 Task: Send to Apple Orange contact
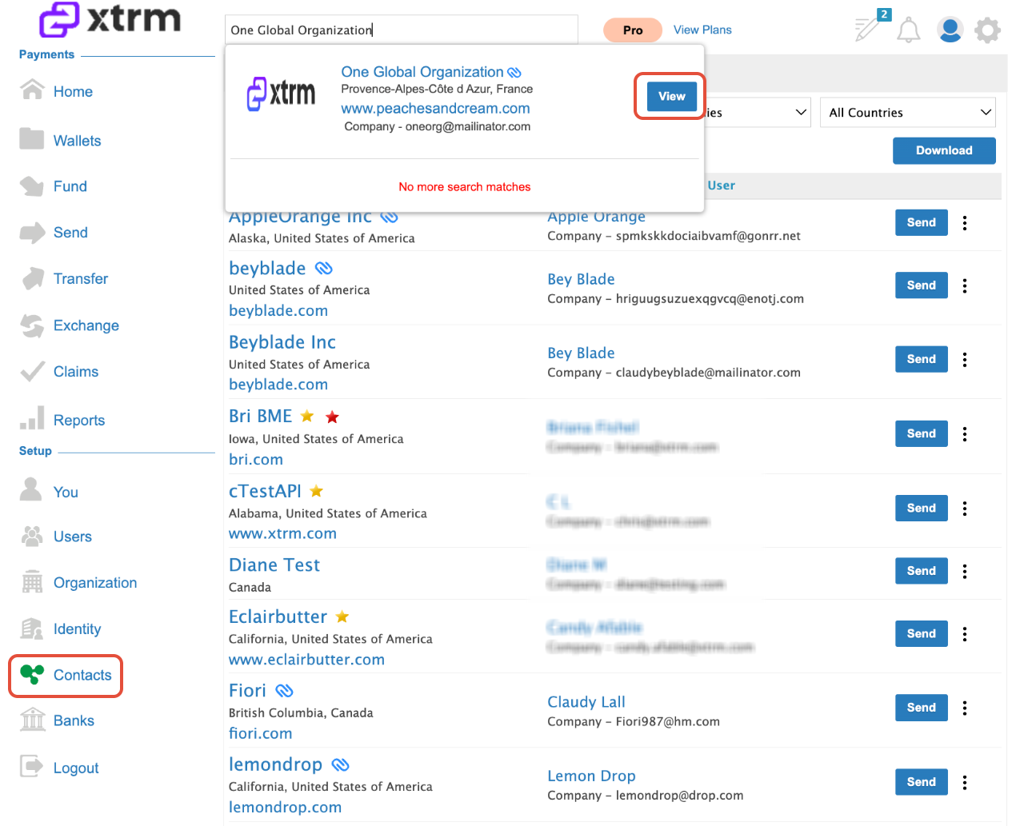pyautogui.click(x=922, y=222)
